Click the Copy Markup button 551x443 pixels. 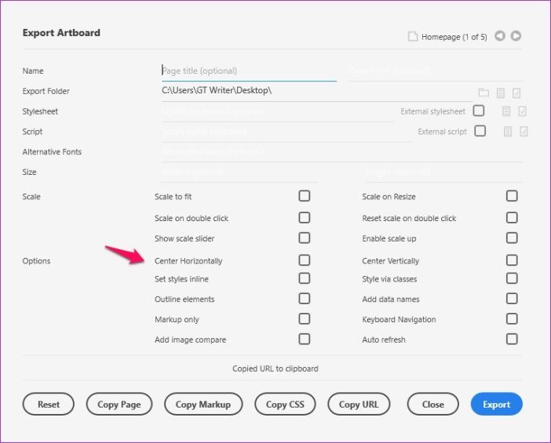[x=203, y=404]
